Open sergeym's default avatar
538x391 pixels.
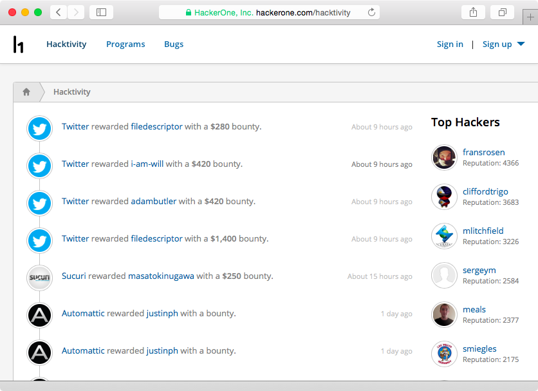coord(444,275)
